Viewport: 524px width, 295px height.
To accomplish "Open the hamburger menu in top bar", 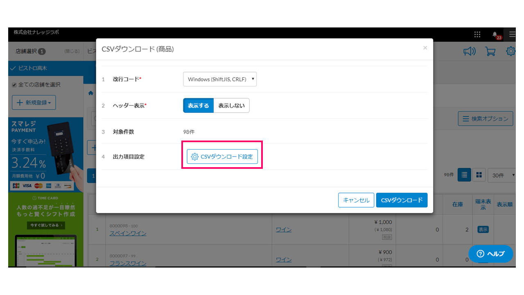I will click(x=512, y=34).
